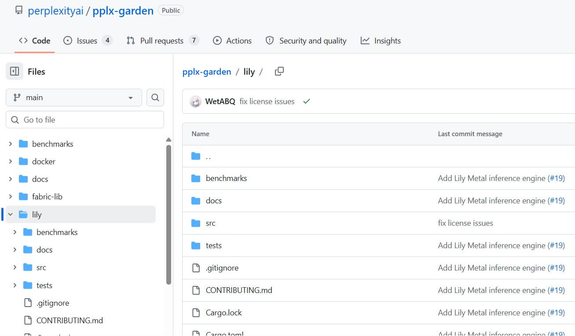
Task: Click the Cargo.lock file icon in table
Action: click(x=196, y=313)
